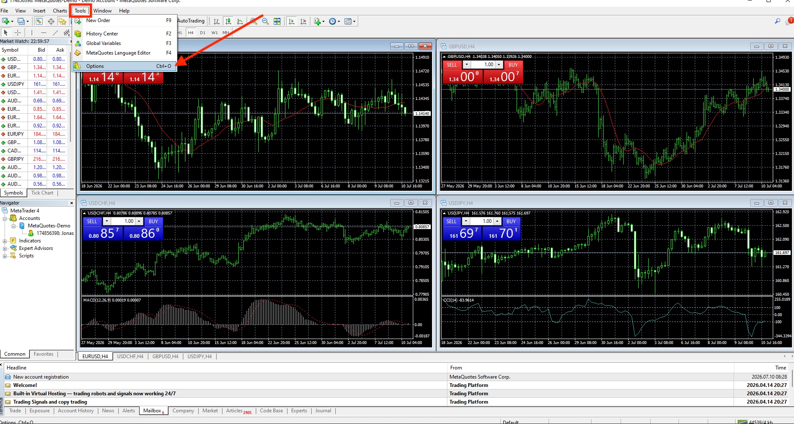Open the notifications bubble icon
The width and height of the screenshot is (794, 424).
point(789,21)
